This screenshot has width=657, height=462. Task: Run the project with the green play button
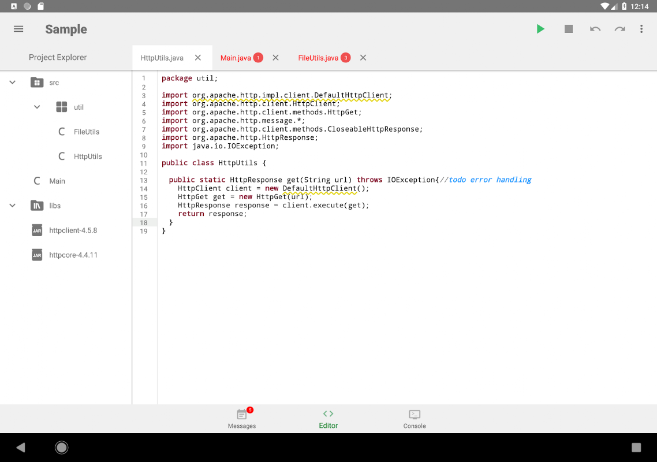pos(540,29)
